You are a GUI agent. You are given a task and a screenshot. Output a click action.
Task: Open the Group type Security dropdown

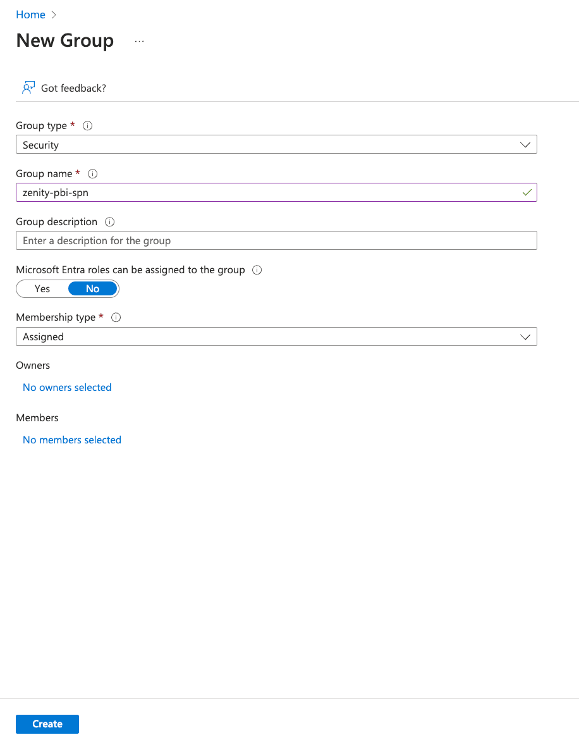(x=276, y=144)
